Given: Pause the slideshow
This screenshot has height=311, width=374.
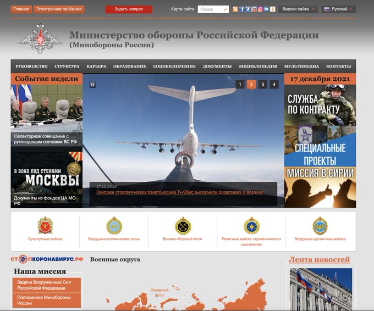Looking at the screenshot, I should point(92,85).
